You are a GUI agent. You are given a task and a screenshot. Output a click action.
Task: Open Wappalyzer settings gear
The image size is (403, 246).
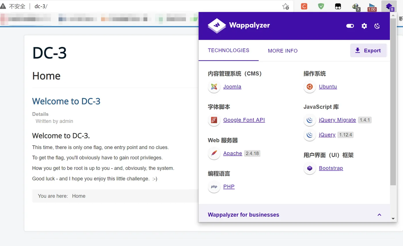(x=364, y=26)
